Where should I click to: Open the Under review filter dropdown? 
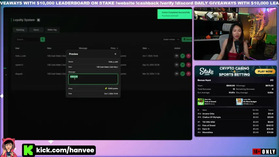[x=171, y=39]
